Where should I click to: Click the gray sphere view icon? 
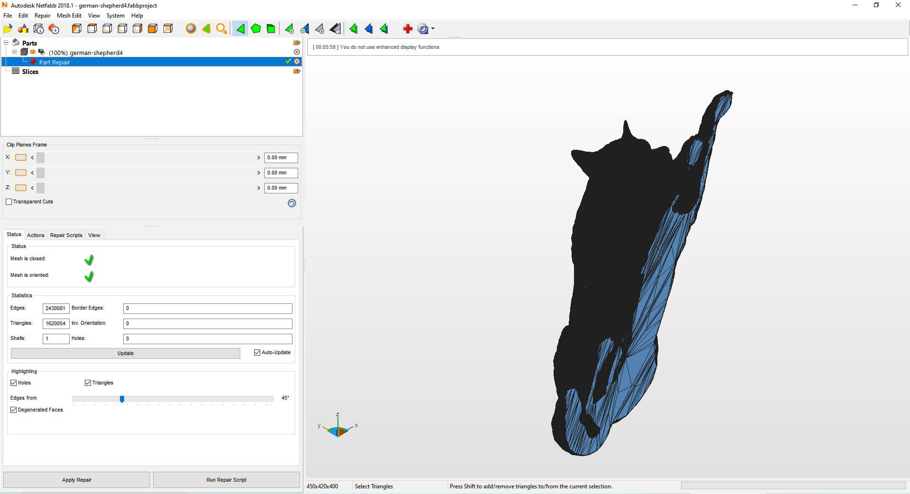click(x=191, y=29)
